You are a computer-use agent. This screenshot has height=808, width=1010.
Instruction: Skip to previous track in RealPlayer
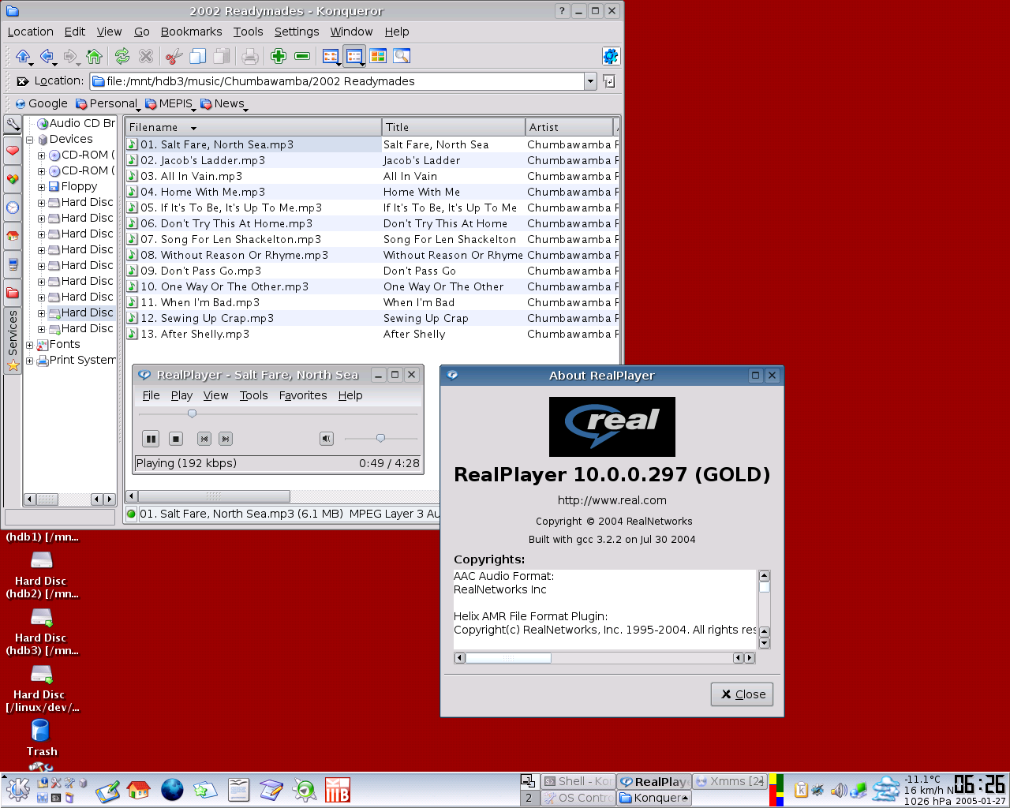tap(204, 439)
